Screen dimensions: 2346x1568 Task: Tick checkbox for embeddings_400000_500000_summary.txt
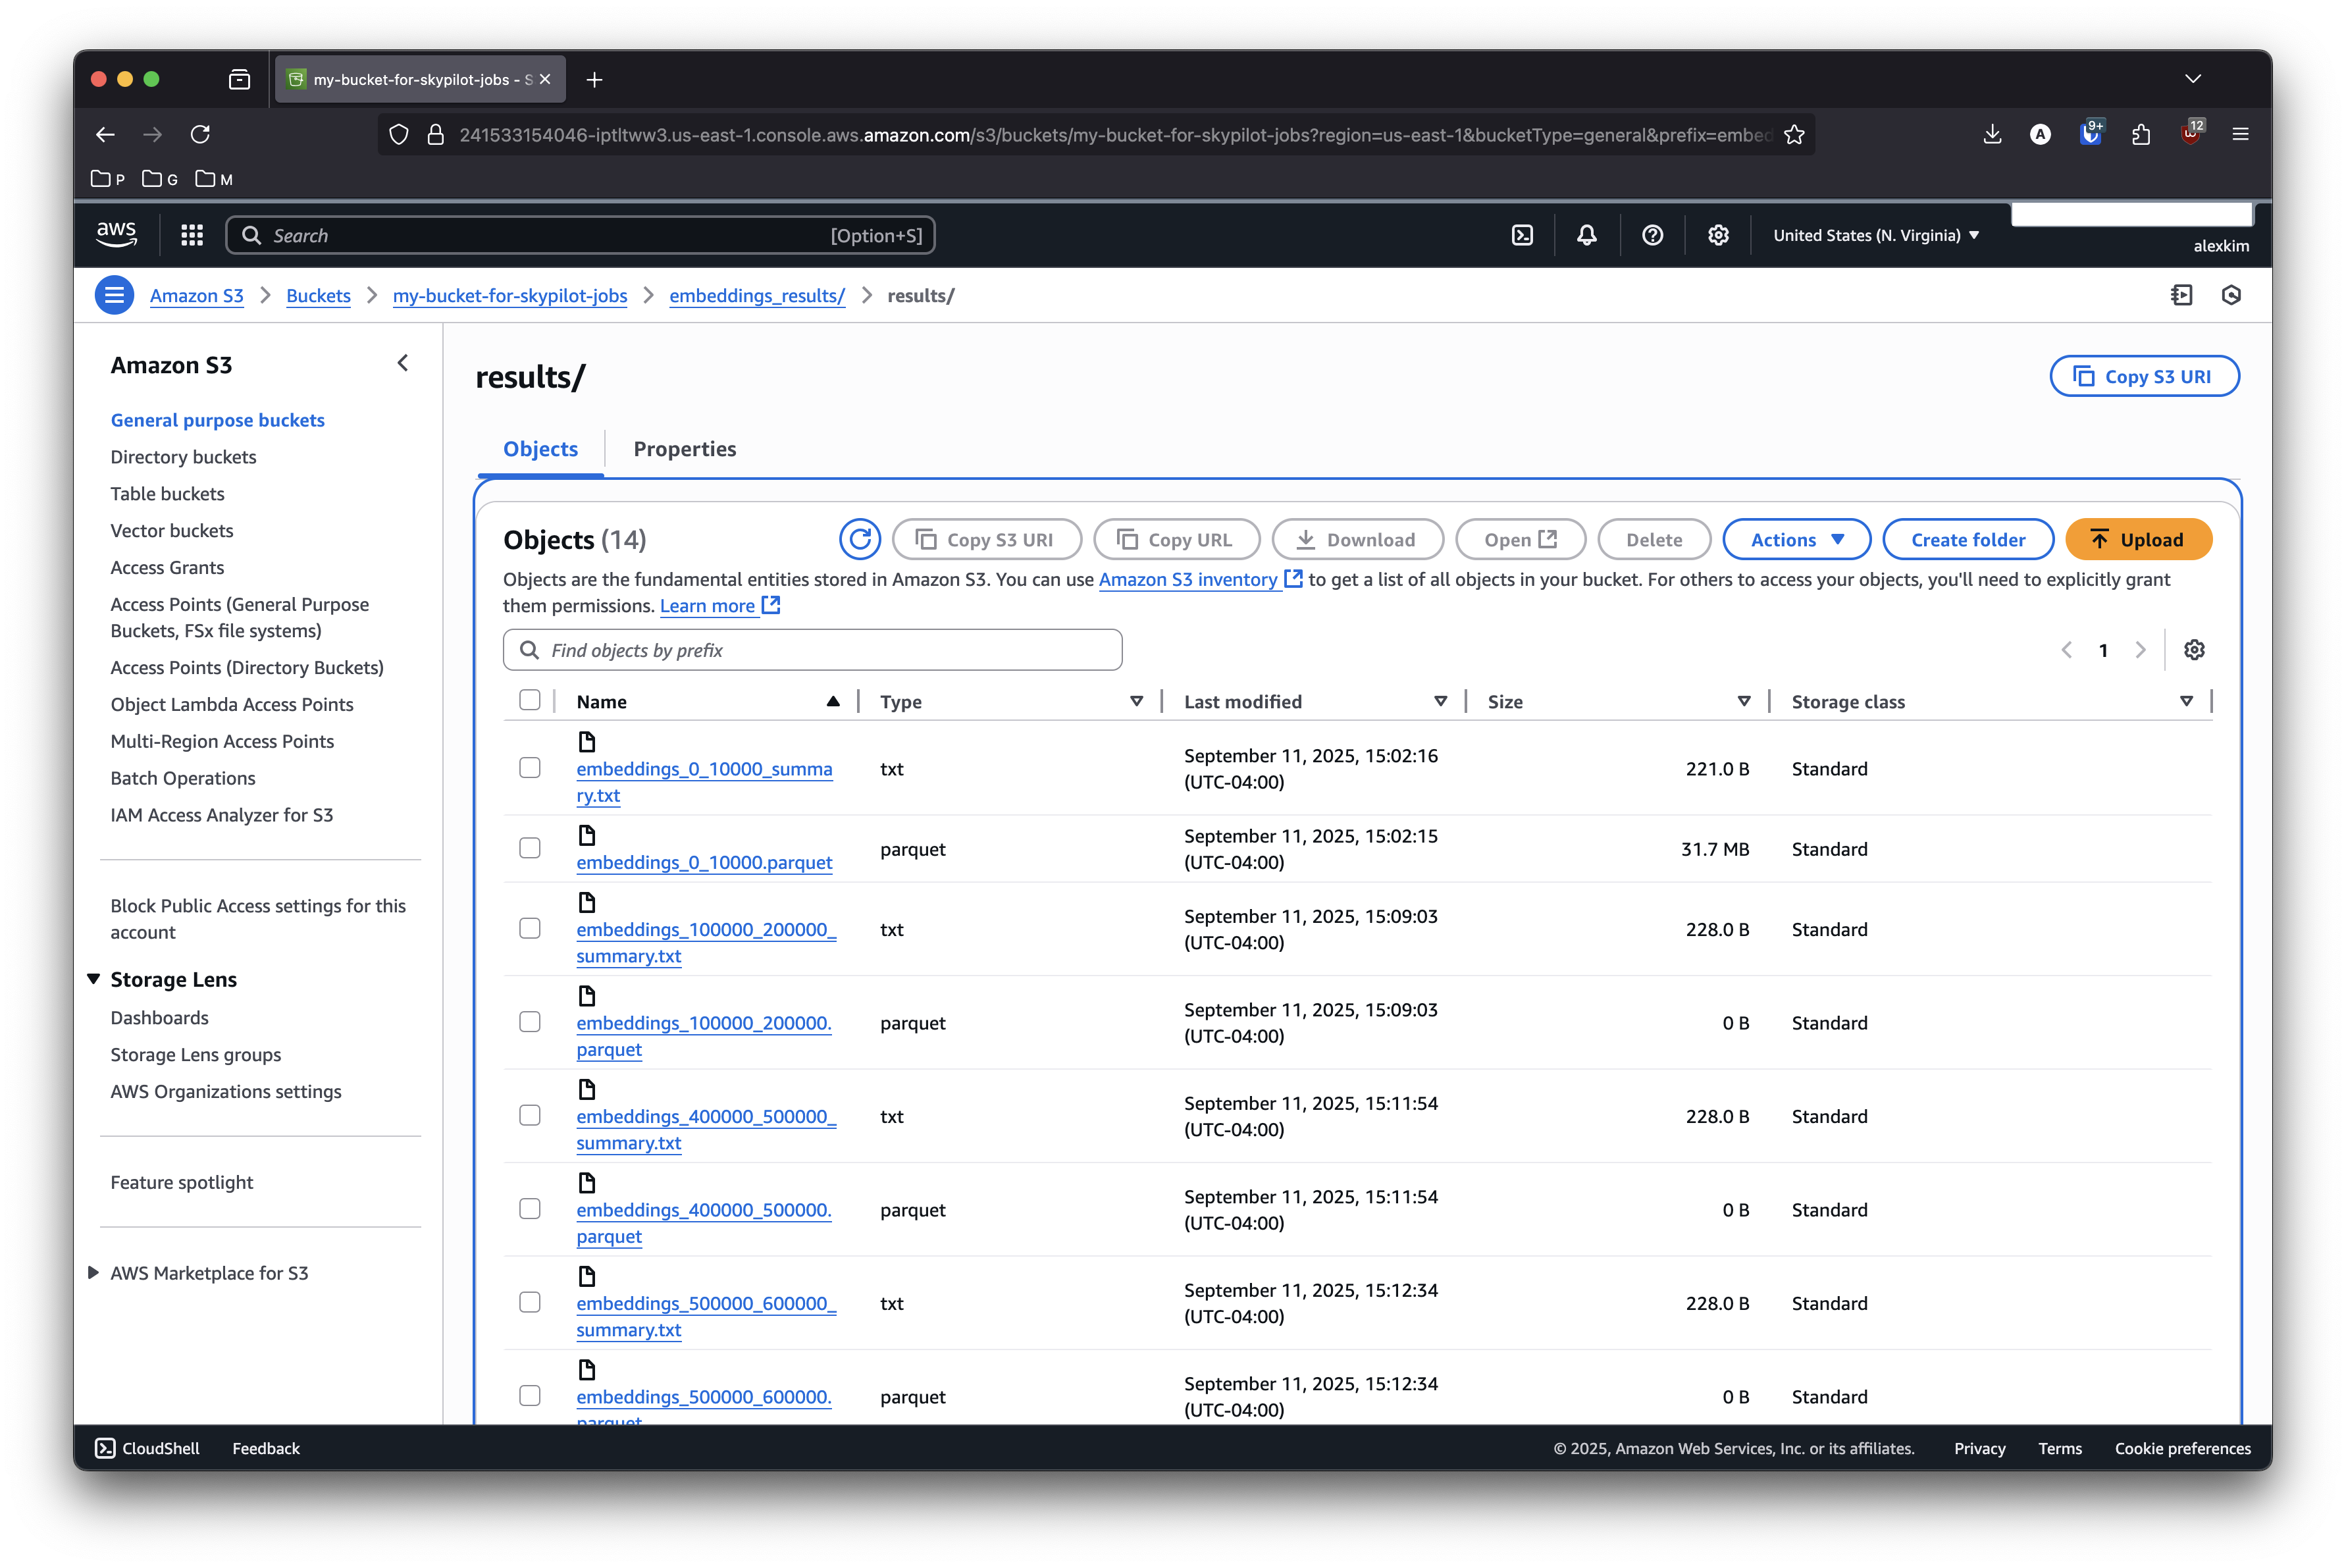[530, 1115]
